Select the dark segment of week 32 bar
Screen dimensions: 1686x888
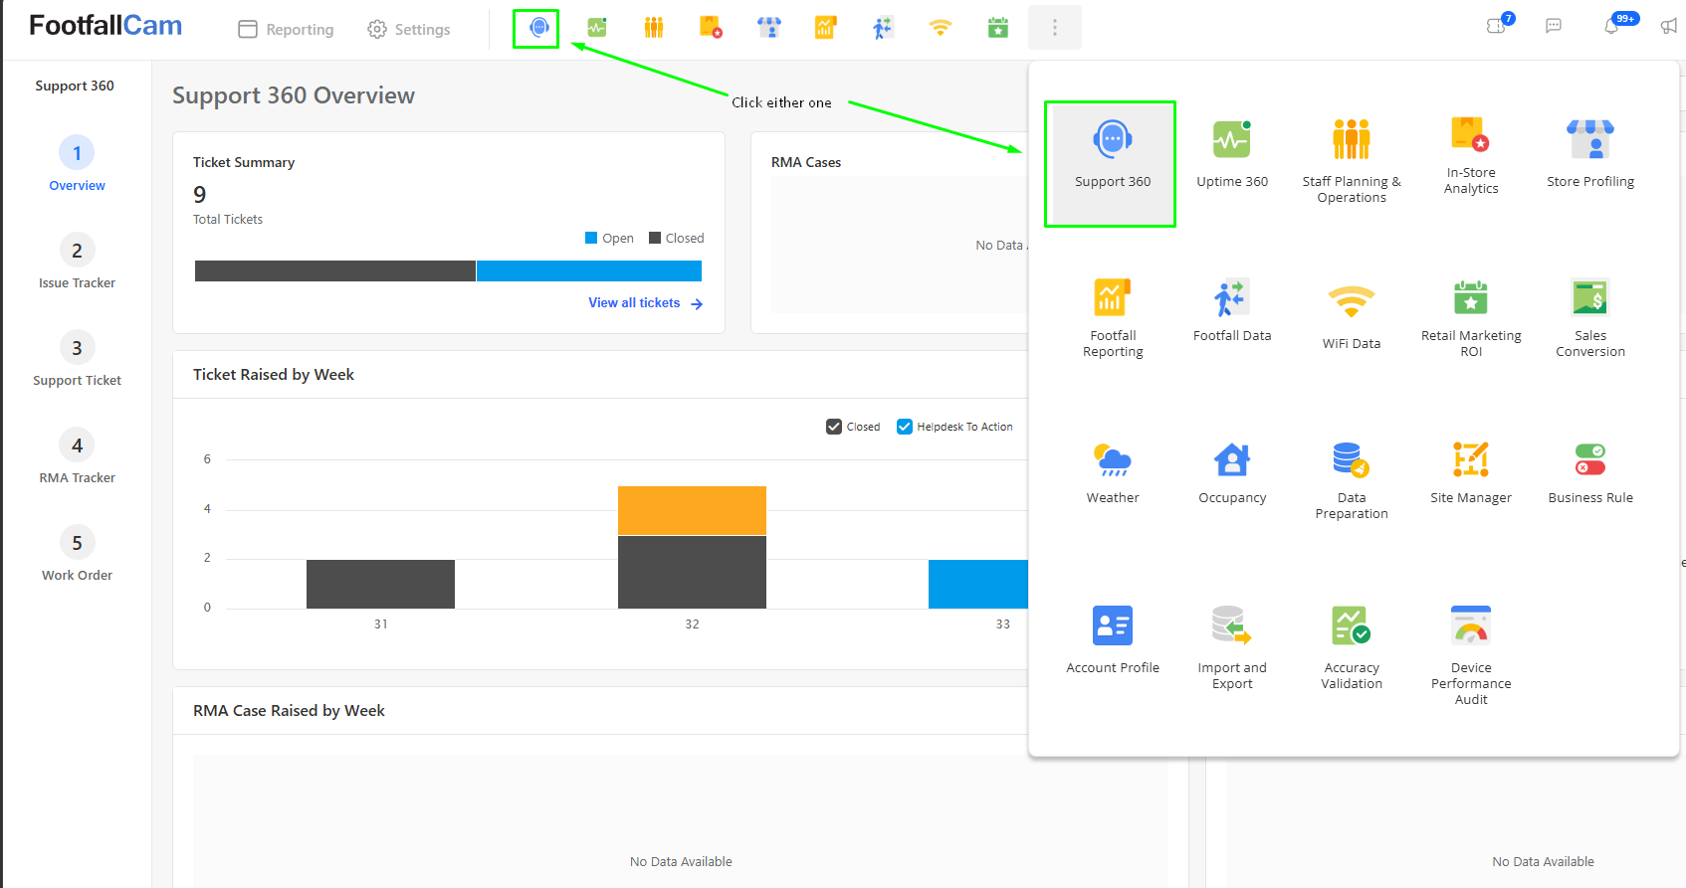(692, 572)
